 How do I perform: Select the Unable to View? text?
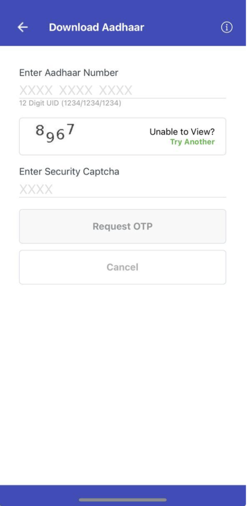(182, 132)
